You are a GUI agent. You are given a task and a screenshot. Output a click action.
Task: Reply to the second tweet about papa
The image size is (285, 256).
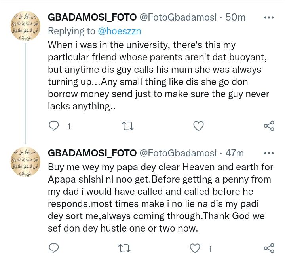tap(54, 248)
